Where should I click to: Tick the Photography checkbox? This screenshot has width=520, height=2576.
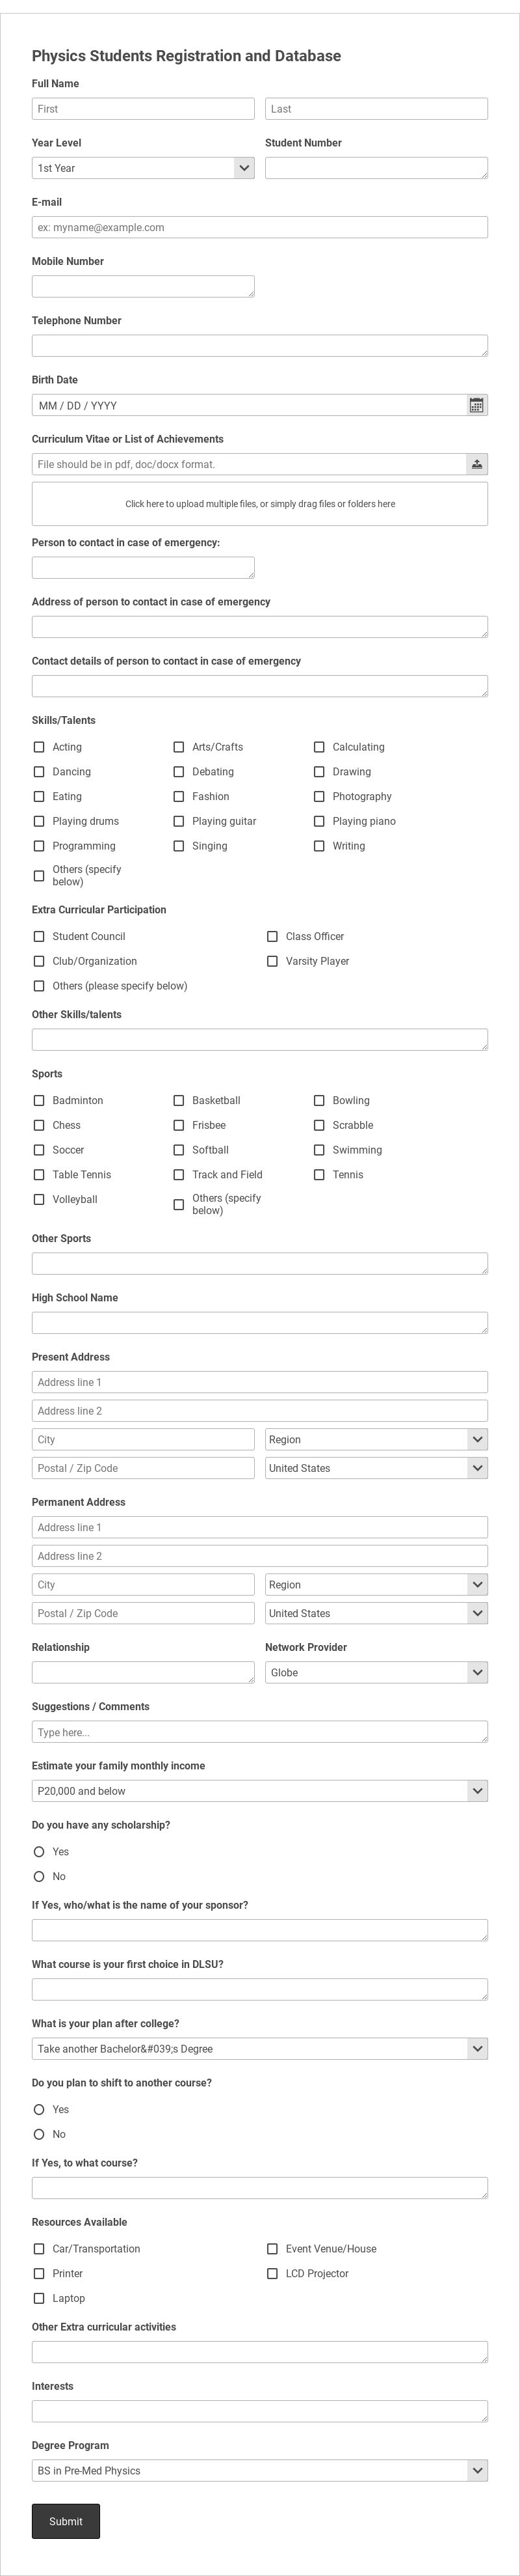(319, 797)
